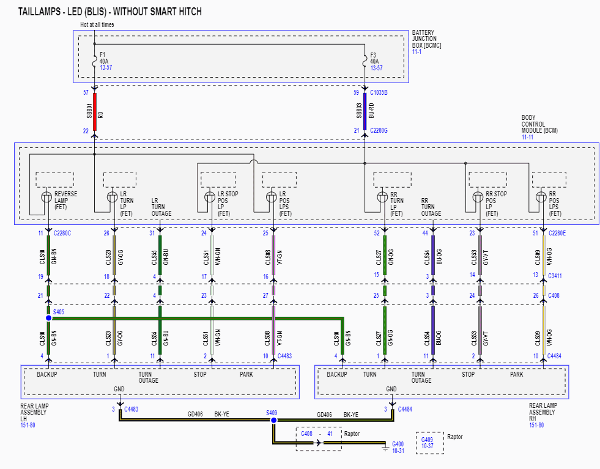
Task: Open the 11-1 Battery Junction Box reference
Action: coord(417,52)
